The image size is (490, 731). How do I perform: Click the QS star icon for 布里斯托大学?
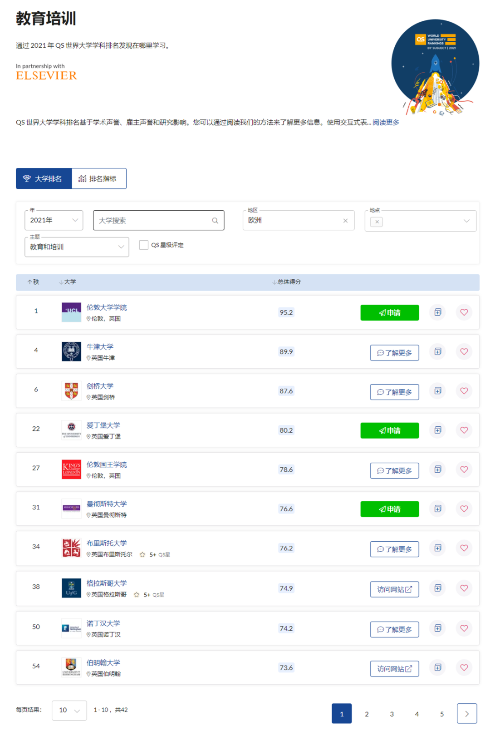coord(142,554)
